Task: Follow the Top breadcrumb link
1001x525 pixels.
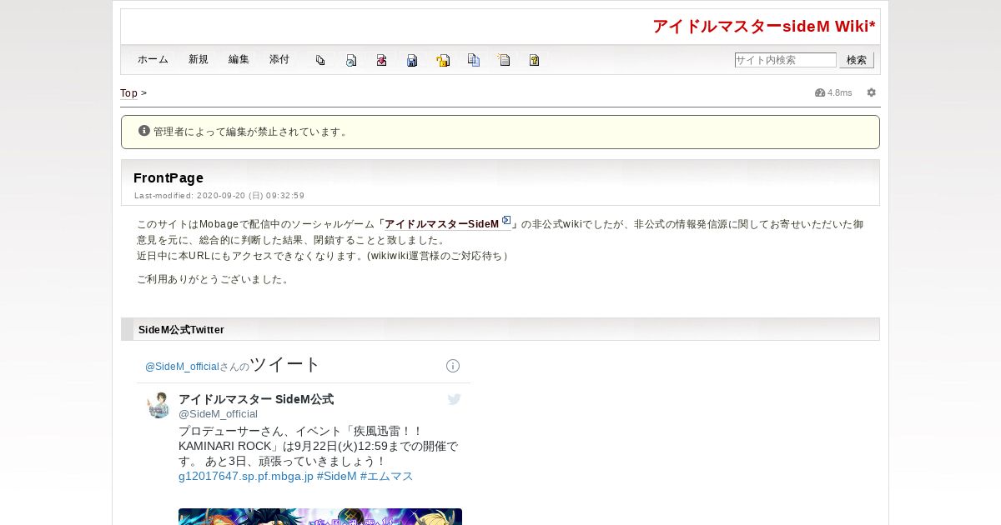Action: (128, 93)
